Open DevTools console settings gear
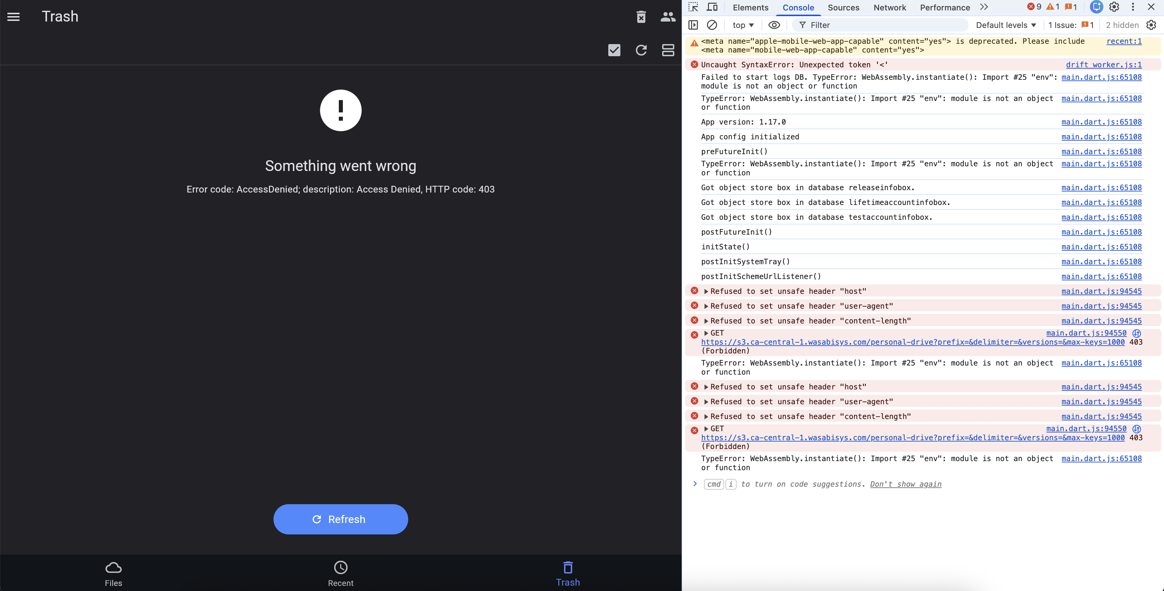Viewport: 1164px width, 591px height. point(1151,25)
